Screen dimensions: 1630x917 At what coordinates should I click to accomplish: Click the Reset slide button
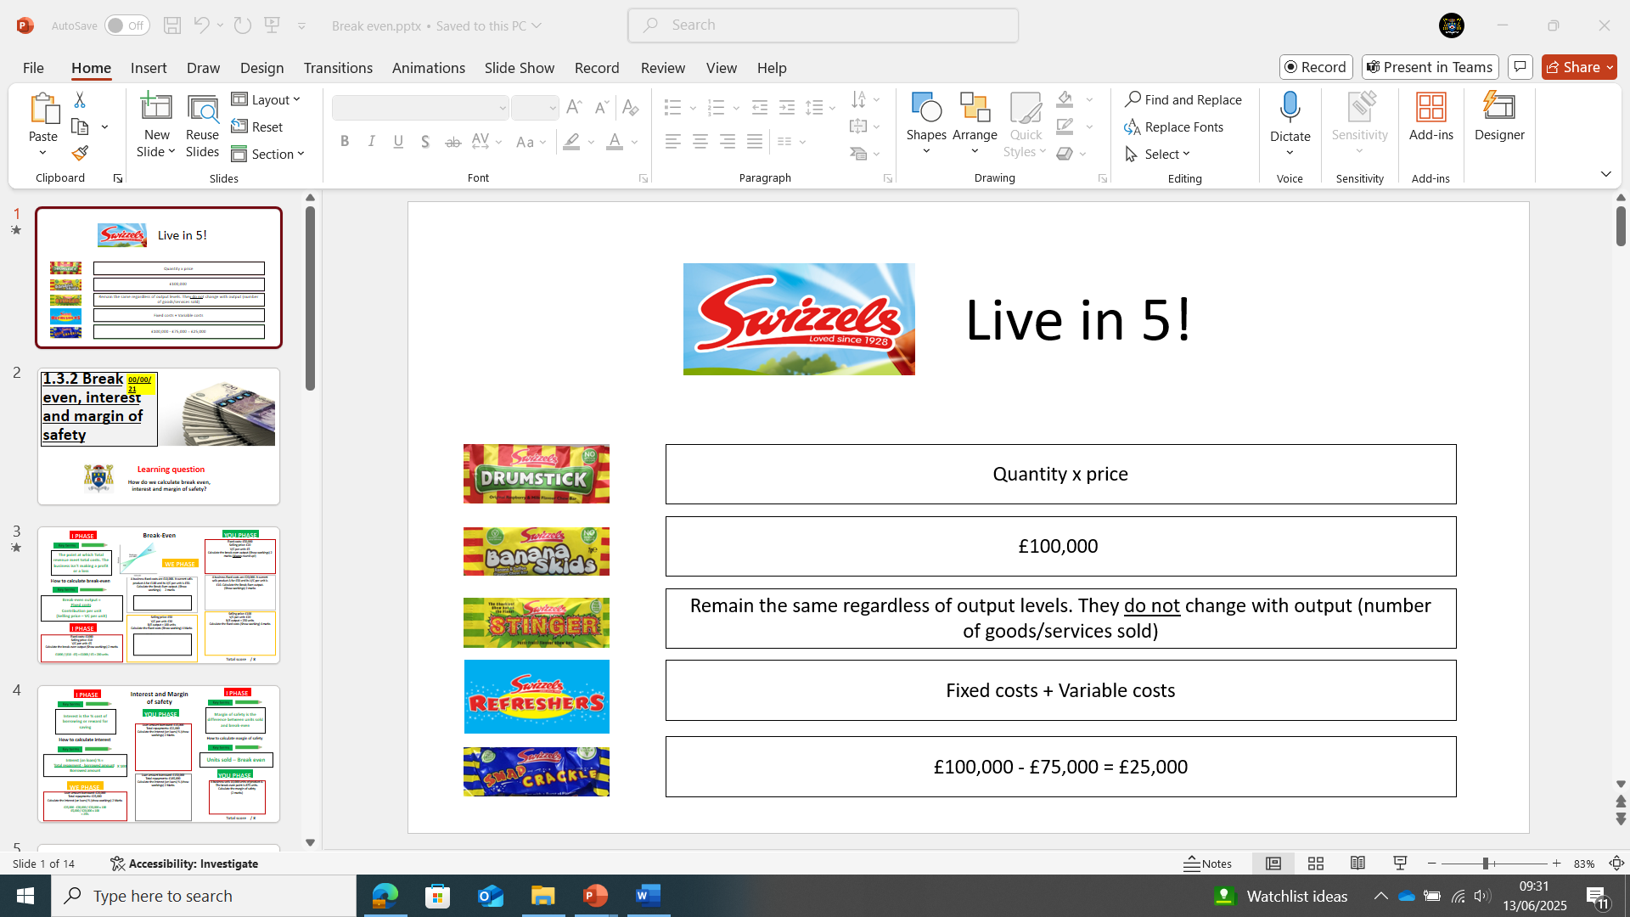point(257,127)
